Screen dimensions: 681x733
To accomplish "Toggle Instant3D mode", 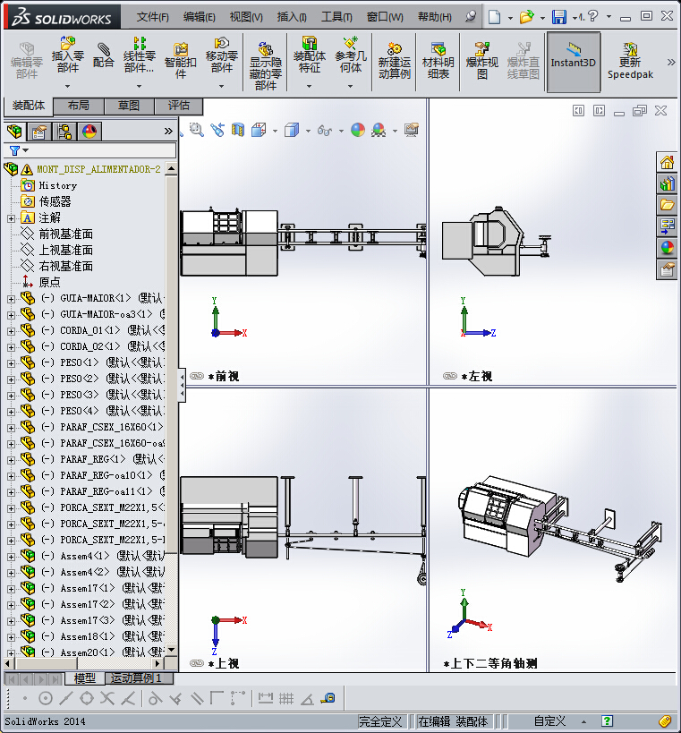I will (574, 62).
